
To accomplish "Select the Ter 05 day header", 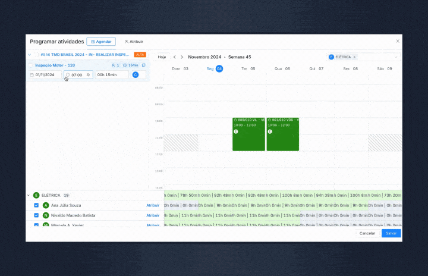I will (x=248, y=68).
